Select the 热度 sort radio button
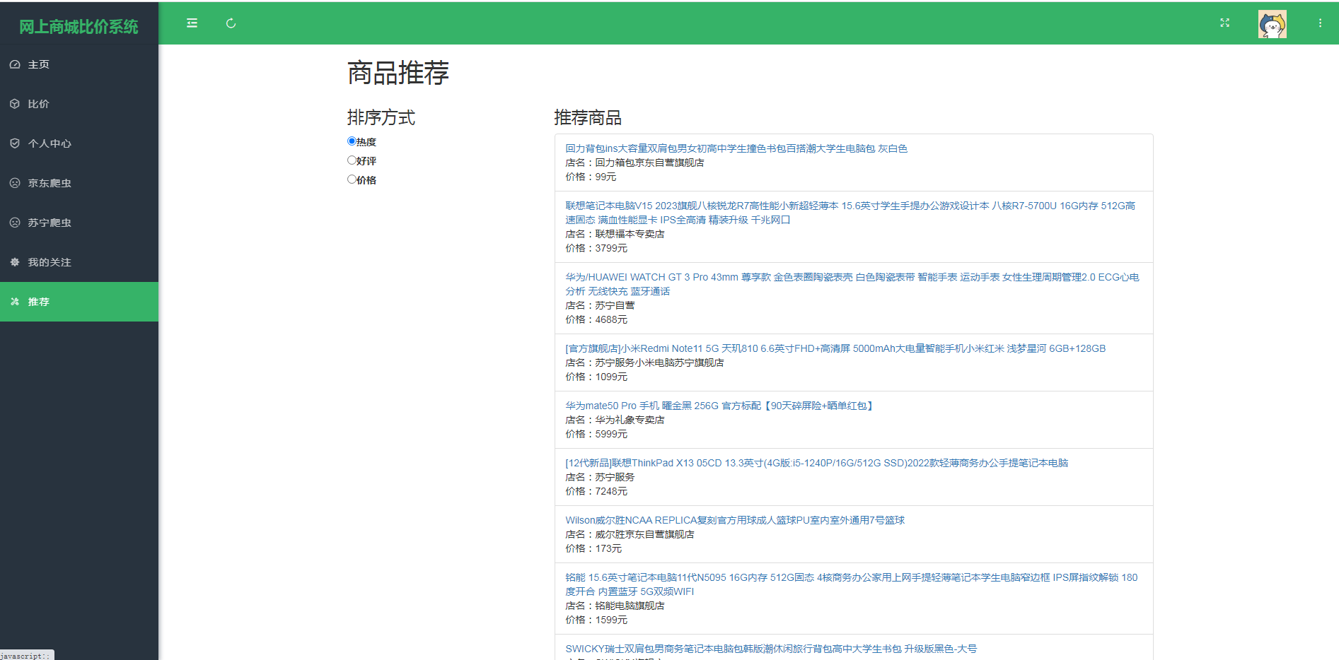 (x=352, y=141)
